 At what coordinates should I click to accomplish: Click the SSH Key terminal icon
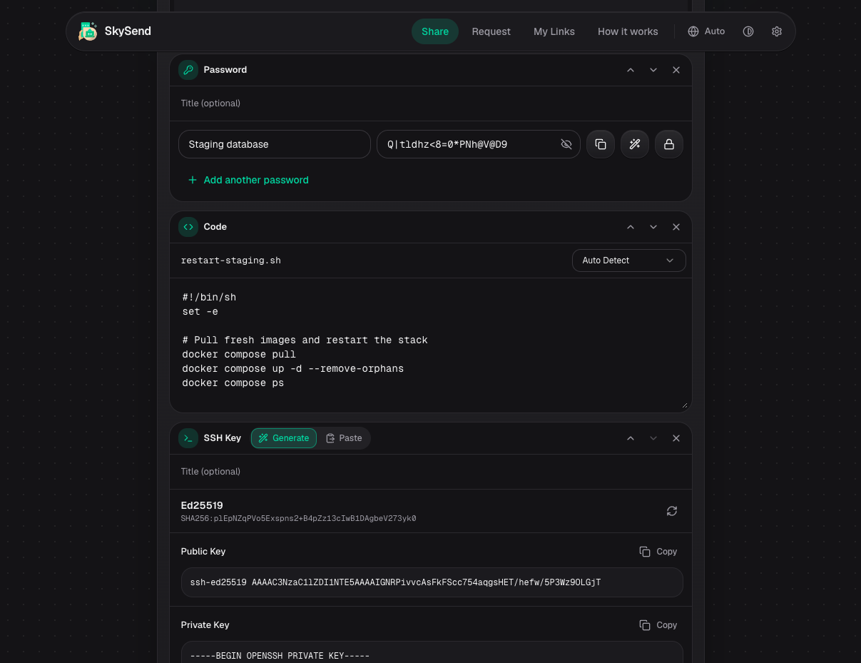click(x=188, y=438)
